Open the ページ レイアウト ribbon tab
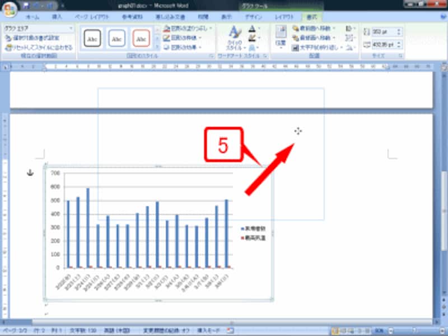The width and height of the screenshot is (448, 336). 92,17
